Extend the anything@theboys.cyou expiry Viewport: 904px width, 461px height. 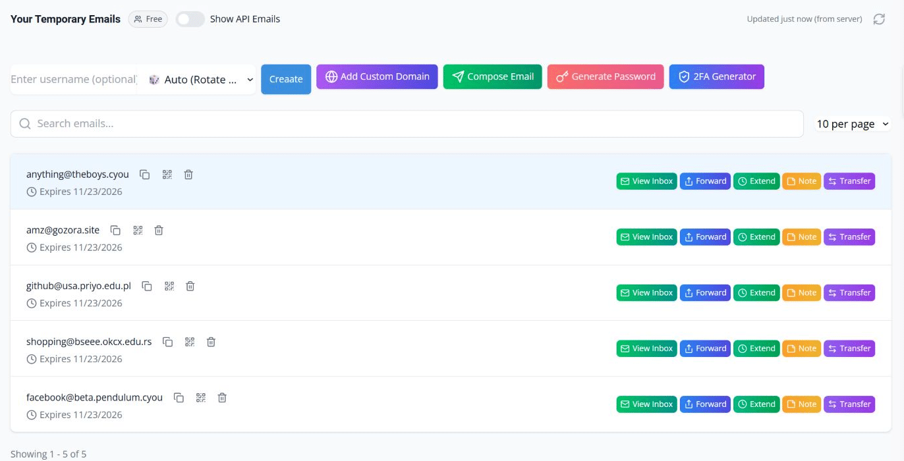pos(756,181)
